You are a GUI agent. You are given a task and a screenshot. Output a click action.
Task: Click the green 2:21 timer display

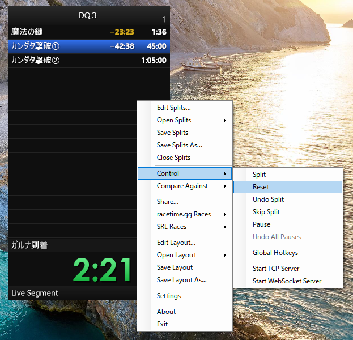(102, 270)
